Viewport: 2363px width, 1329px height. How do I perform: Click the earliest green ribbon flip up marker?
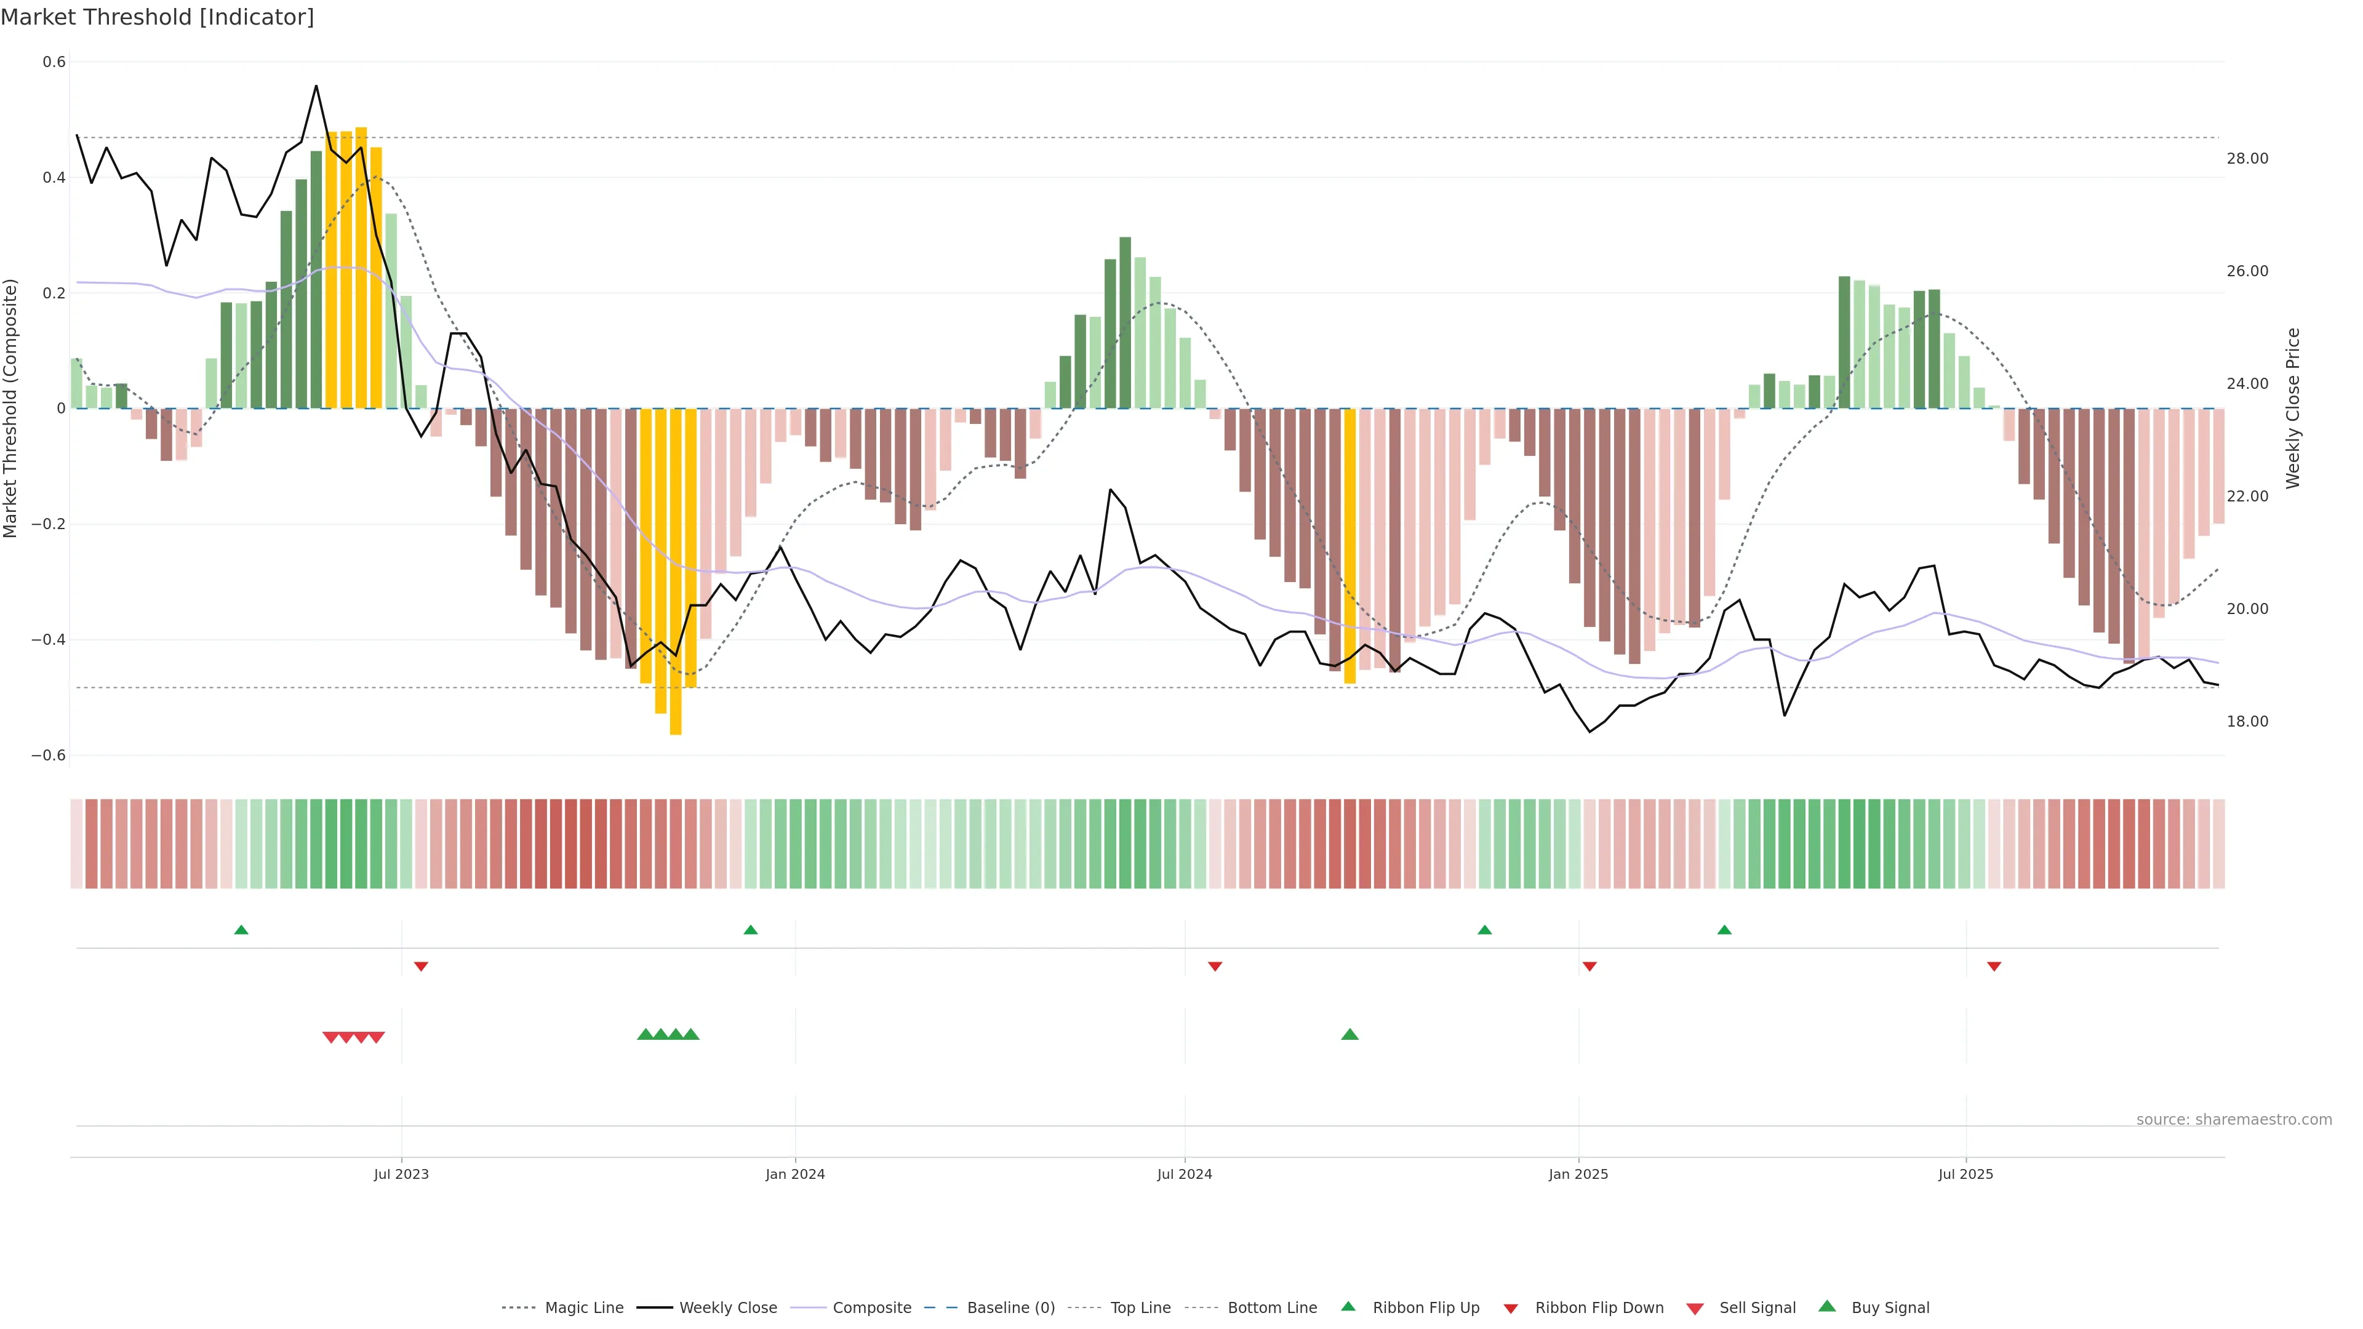point(241,930)
